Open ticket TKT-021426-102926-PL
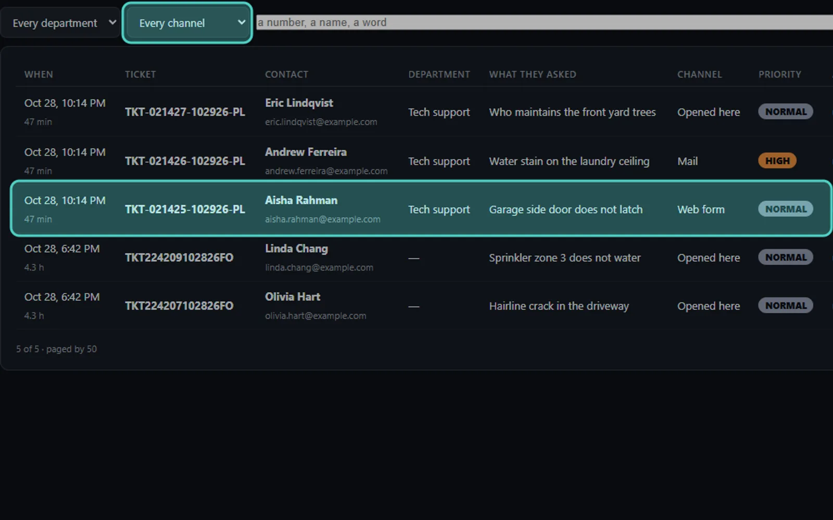Viewport: 833px width, 520px height. [185, 161]
